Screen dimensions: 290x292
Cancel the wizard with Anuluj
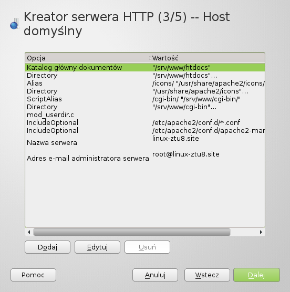pyautogui.click(x=155, y=275)
